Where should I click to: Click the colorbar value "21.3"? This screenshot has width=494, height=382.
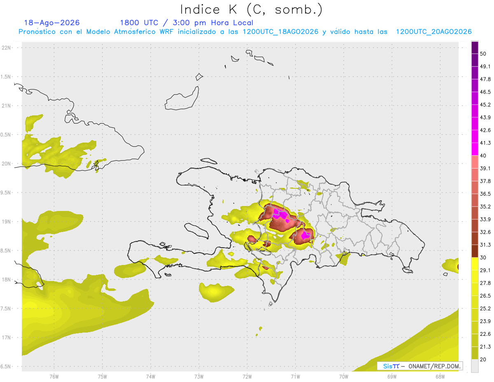click(485, 347)
